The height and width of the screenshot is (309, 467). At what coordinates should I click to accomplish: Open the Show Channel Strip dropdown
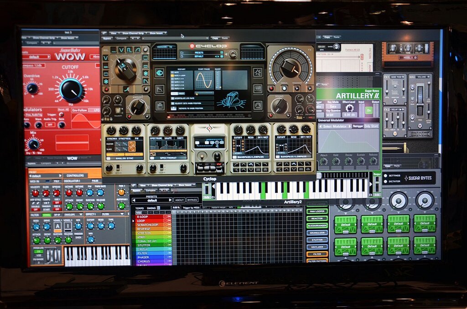pyautogui.click(x=135, y=33)
